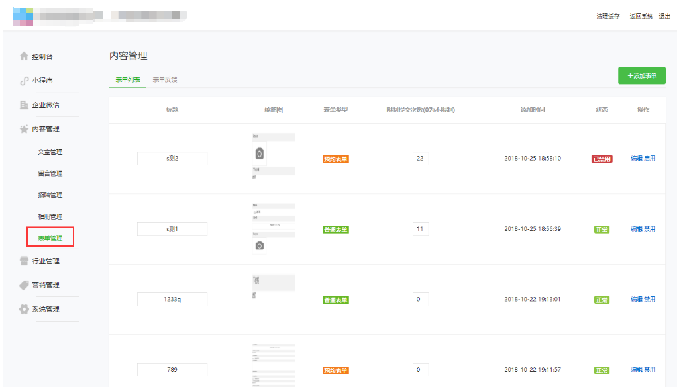Viewport: 677px width, 391px height.
Task: Click the title field containing 1233q
Action: [x=172, y=299]
